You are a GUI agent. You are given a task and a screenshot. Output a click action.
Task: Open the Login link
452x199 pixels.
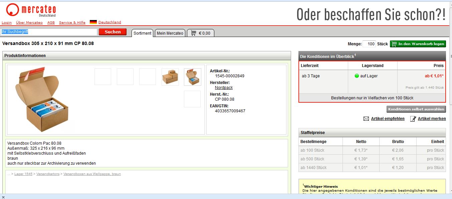7,23
